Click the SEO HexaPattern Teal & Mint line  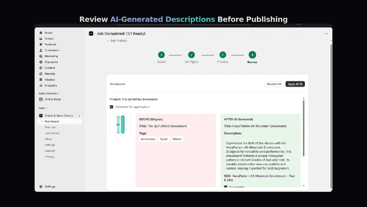pyautogui.click(x=259, y=178)
